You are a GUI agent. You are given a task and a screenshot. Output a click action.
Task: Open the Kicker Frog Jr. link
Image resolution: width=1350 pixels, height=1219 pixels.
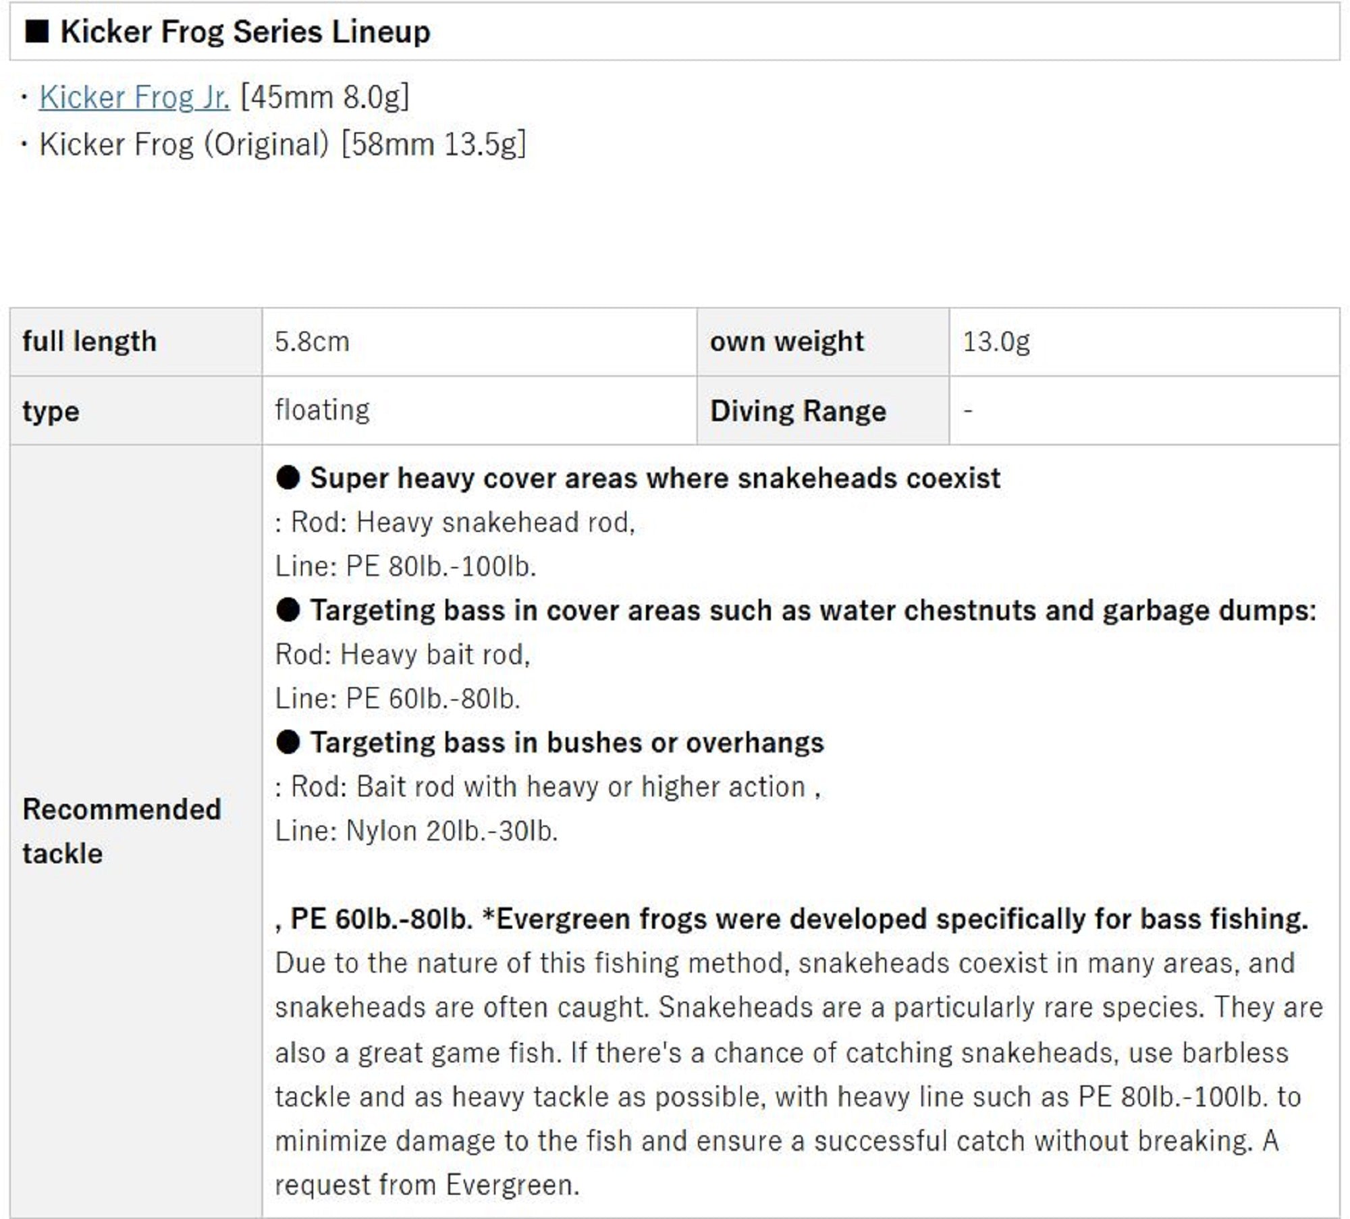(134, 97)
